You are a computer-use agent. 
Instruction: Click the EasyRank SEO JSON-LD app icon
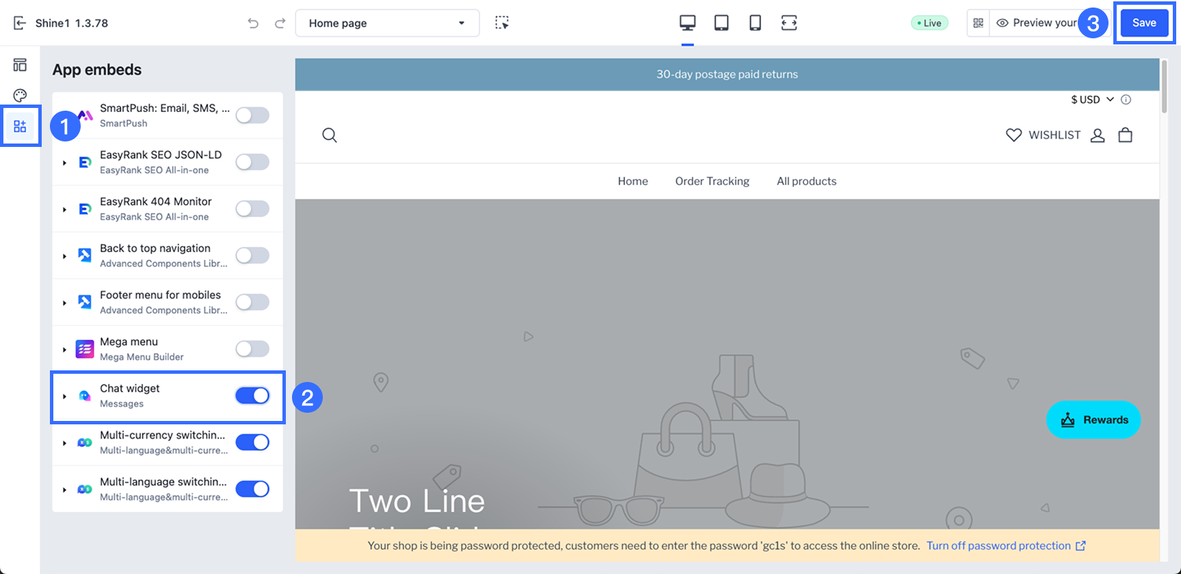85,163
